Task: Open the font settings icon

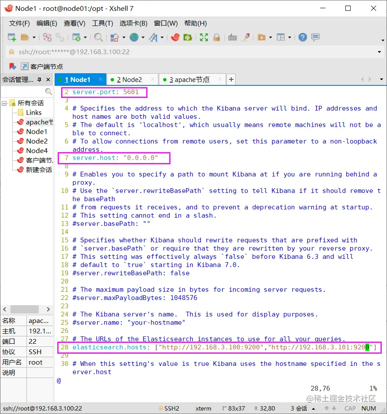Action: click(x=154, y=37)
